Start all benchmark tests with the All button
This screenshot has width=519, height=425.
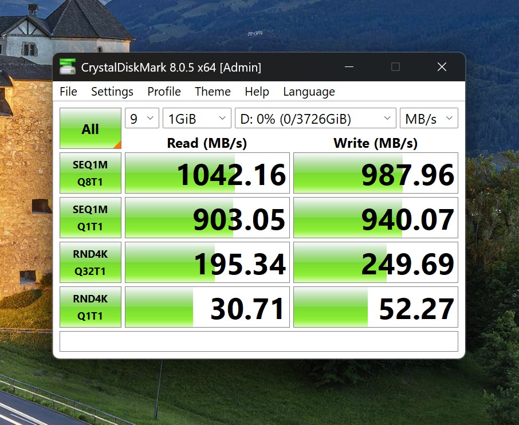point(90,128)
